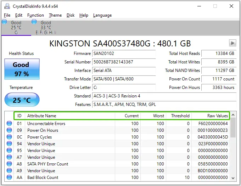Click raw value 058500000000

[x=213, y=164]
